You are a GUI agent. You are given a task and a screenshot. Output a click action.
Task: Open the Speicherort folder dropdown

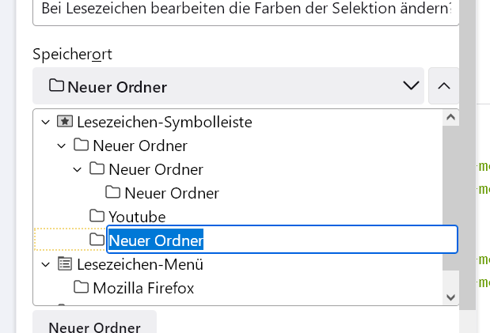tap(410, 86)
